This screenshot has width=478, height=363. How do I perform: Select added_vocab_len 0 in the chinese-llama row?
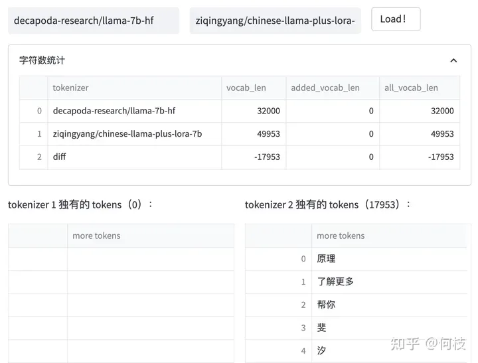click(333, 134)
